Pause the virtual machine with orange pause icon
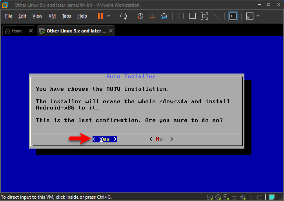 point(100,16)
